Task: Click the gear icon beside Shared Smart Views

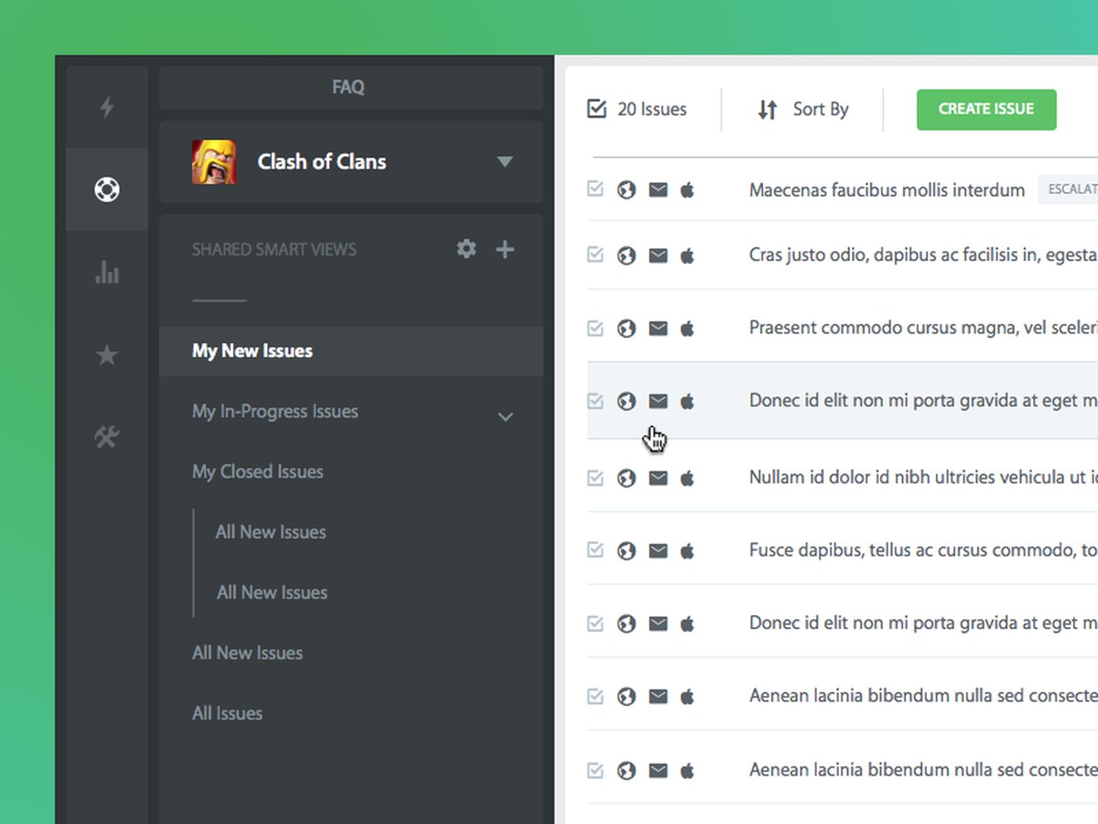Action: (467, 249)
